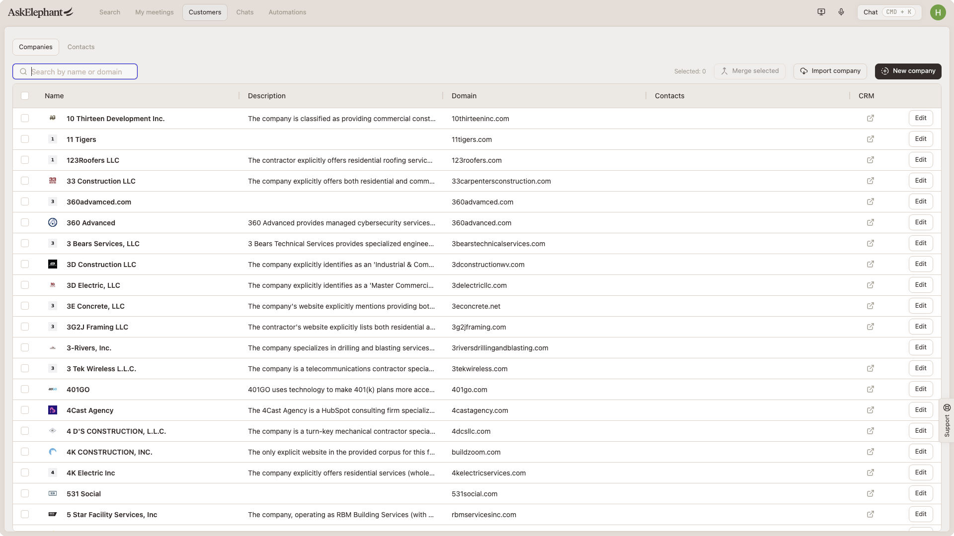This screenshot has width=954, height=536.
Task: Select the Companies tab
Action: pos(36,47)
